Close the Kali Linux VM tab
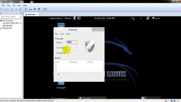The height and width of the screenshot is (102, 181). coord(37,14)
